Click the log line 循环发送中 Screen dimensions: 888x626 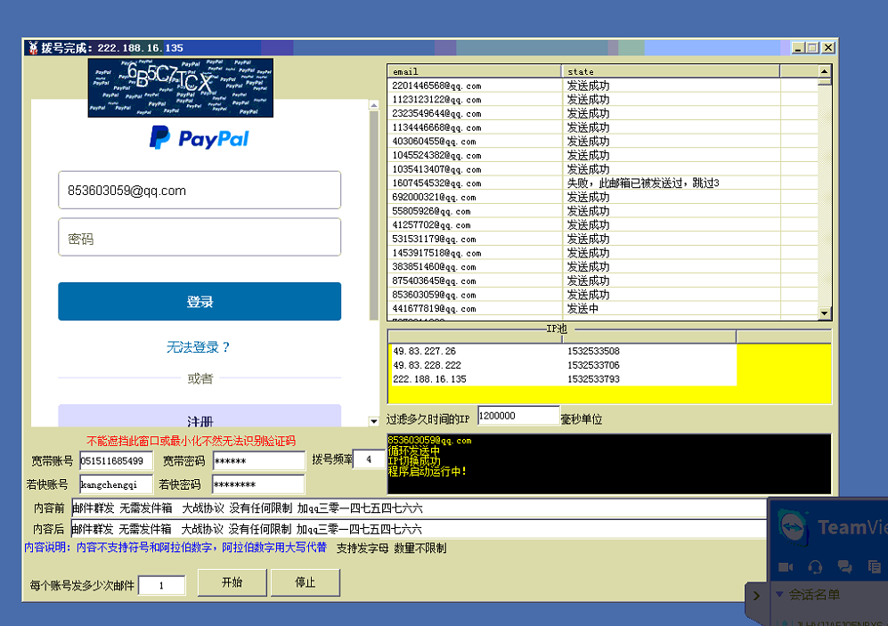[414, 451]
